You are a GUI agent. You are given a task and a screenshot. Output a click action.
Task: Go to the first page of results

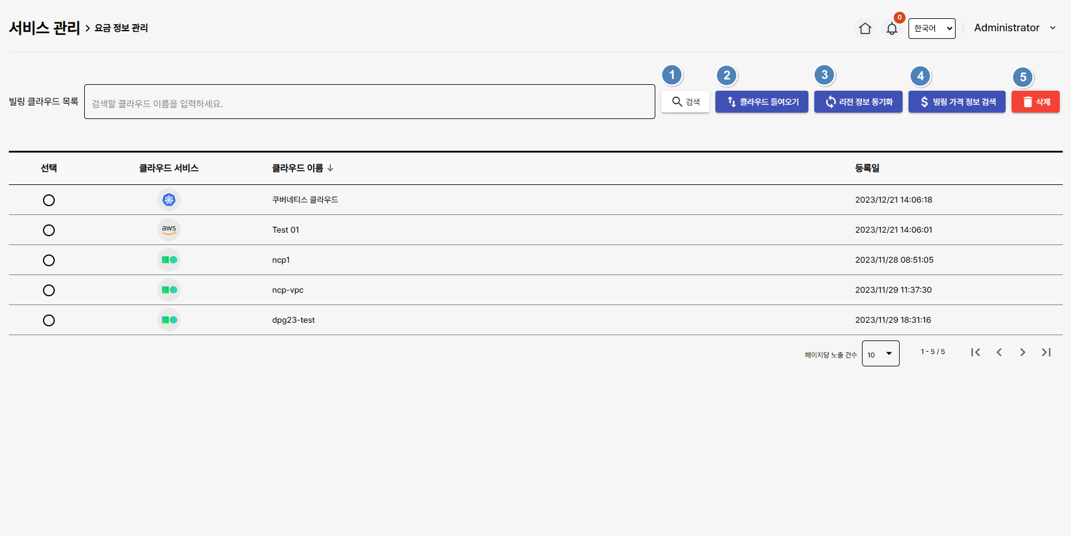[x=975, y=352]
